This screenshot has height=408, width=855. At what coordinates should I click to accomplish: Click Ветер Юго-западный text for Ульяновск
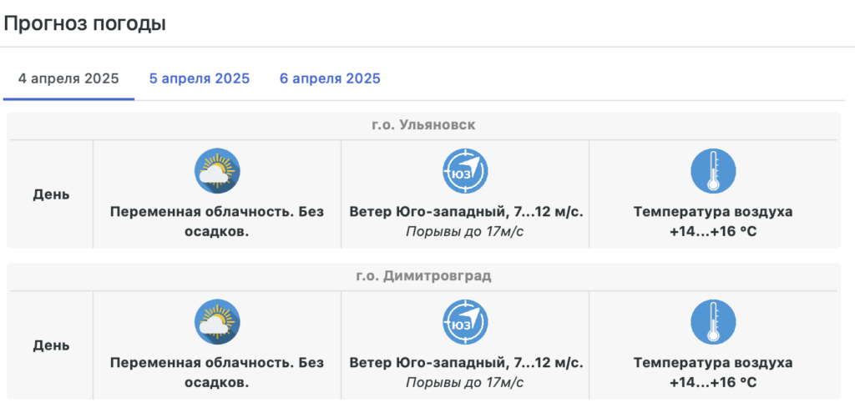tap(466, 211)
